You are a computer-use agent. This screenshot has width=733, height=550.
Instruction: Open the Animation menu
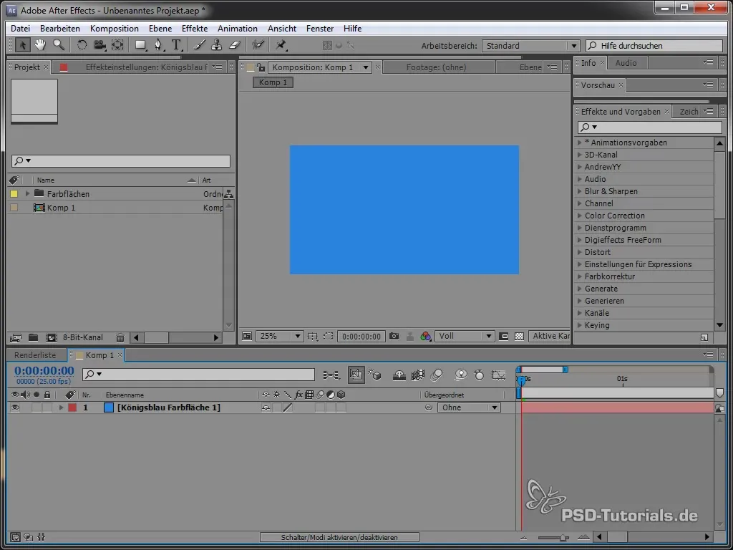pos(238,29)
